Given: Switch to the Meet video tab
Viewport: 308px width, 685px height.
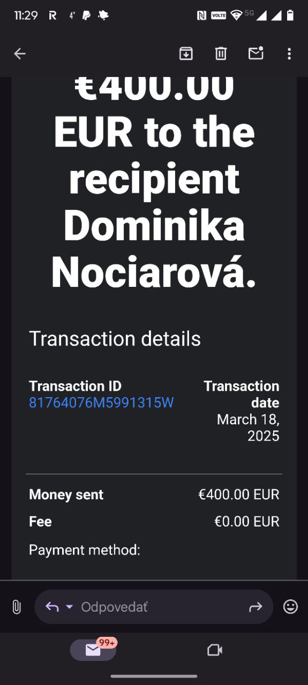Looking at the screenshot, I should click(x=215, y=650).
